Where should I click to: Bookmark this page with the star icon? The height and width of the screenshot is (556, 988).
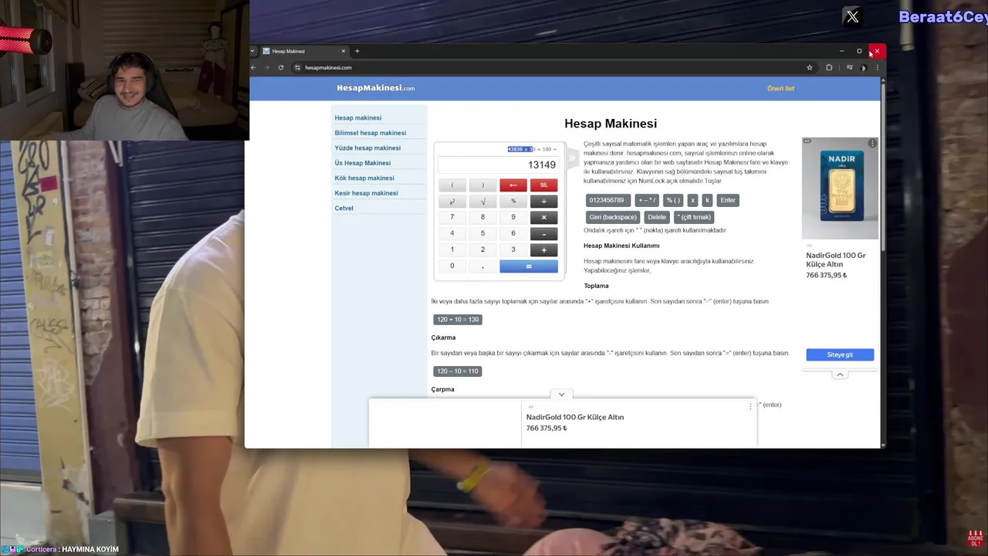click(x=810, y=67)
